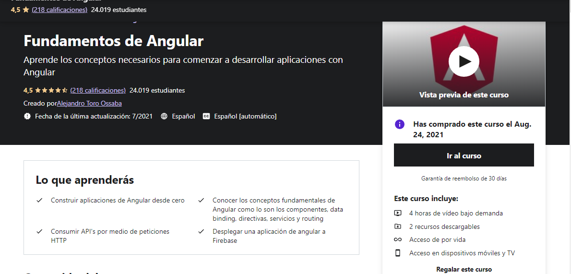The image size is (571, 274).
Task: Click the Este curso incluye heading
Action: click(x=426, y=199)
